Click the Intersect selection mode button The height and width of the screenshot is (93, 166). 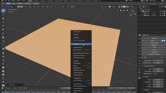(x=36, y=4)
